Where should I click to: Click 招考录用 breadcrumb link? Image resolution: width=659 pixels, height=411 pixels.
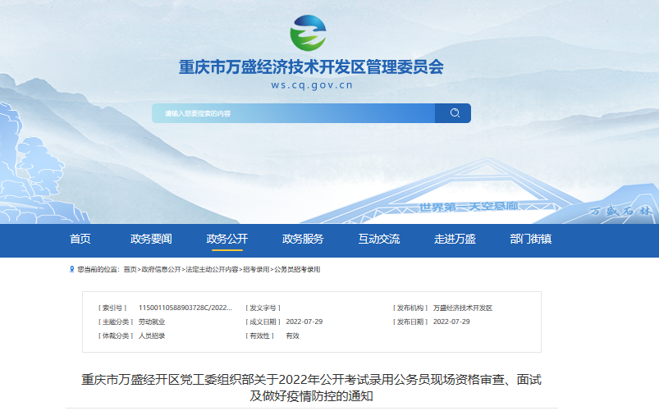(x=256, y=269)
